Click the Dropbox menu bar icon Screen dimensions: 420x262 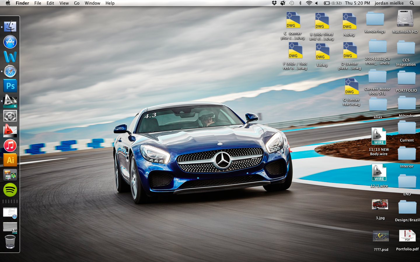tap(274, 3)
